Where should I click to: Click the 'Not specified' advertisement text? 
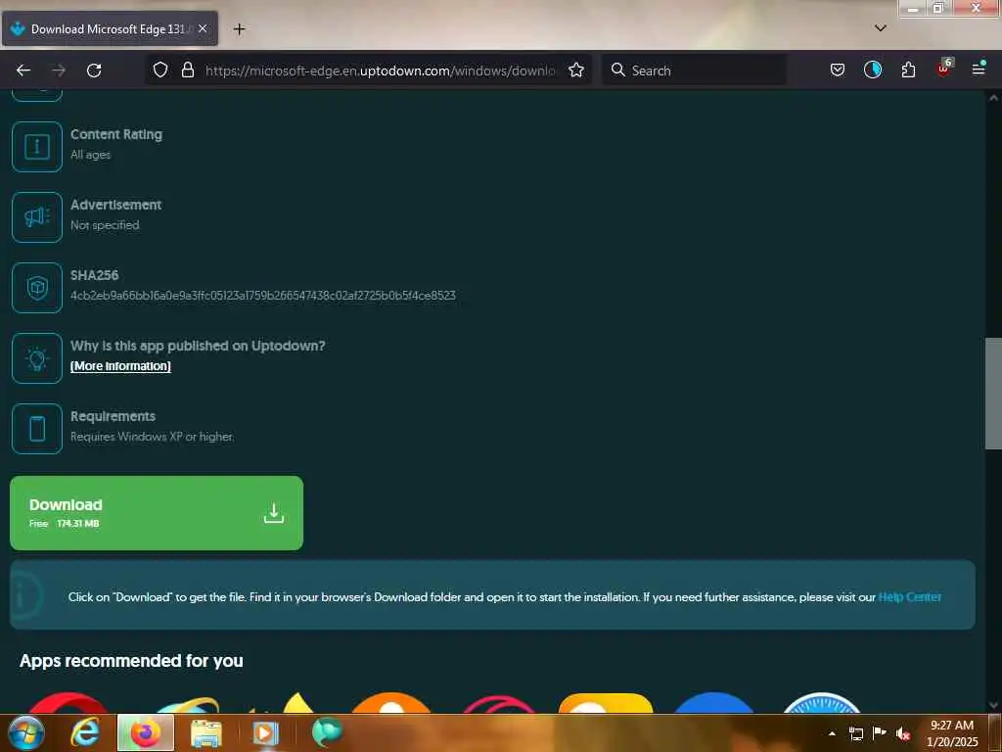pos(105,225)
